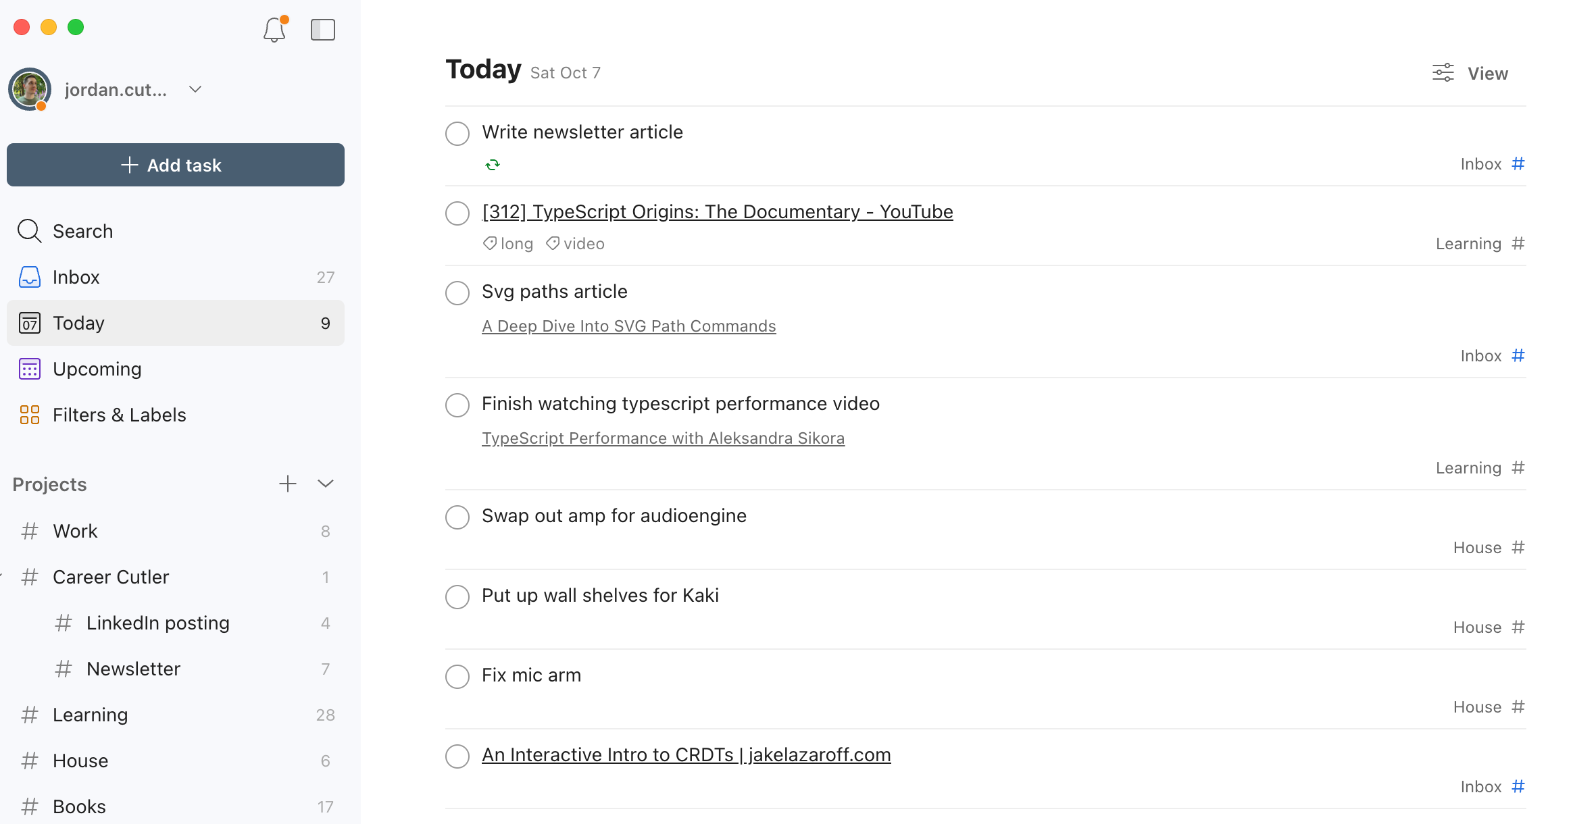Viewport: 1573px width, 824px height.
Task: Click the recurring icon on newsletter task
Action: 493,164
